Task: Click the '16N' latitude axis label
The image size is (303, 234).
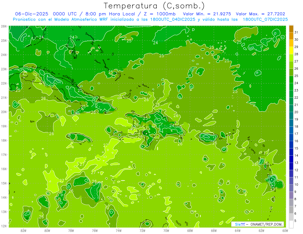Action: point(4,169)
